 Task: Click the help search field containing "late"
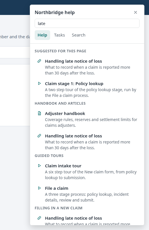(87, 23)
